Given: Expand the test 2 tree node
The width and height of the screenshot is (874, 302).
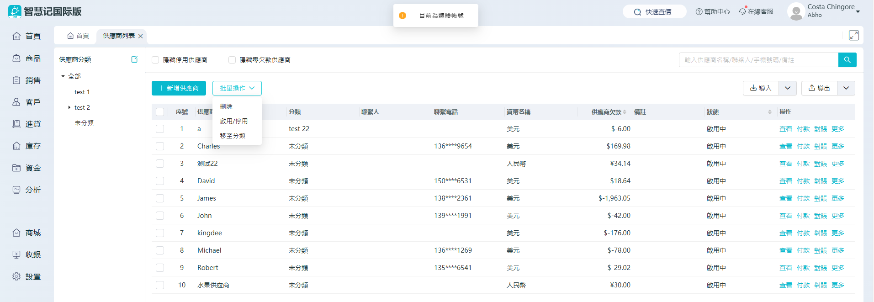Looking at the screenshot, I should click(69, 108).
